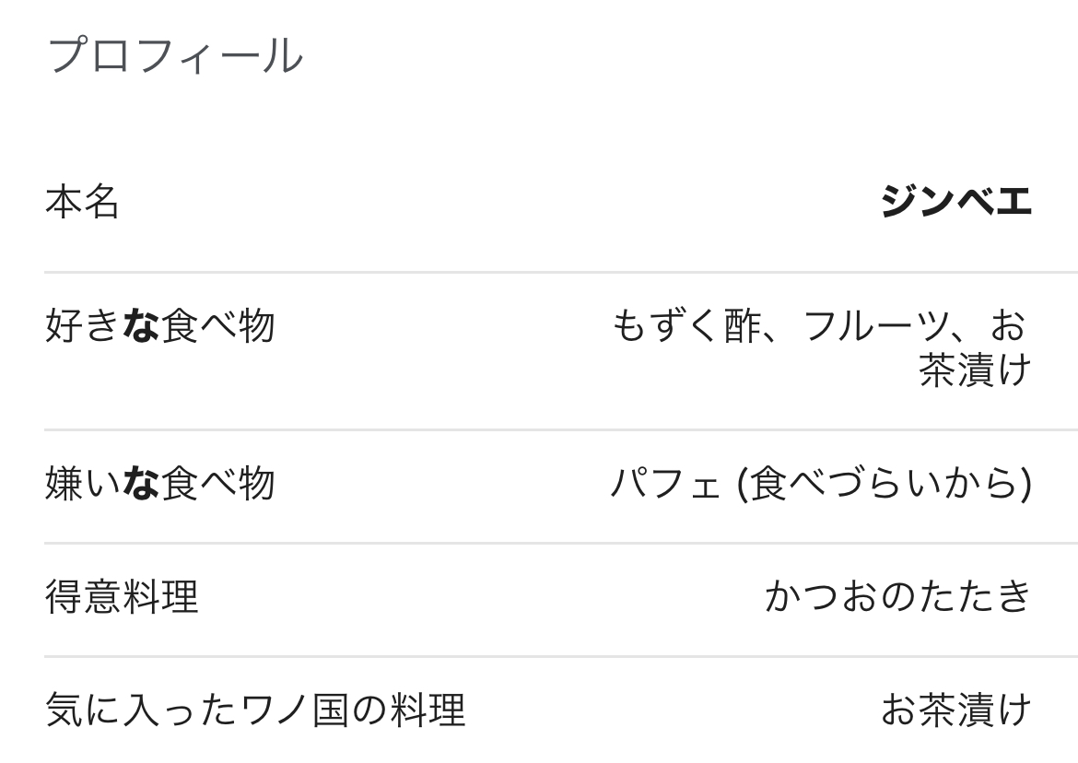Select the 得意料理 label
The height and width of the screenshot is (763, 1078).
(x=121, y=597)
